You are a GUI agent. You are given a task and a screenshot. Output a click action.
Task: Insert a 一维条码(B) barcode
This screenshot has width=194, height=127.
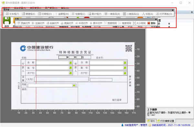[112, 14]
